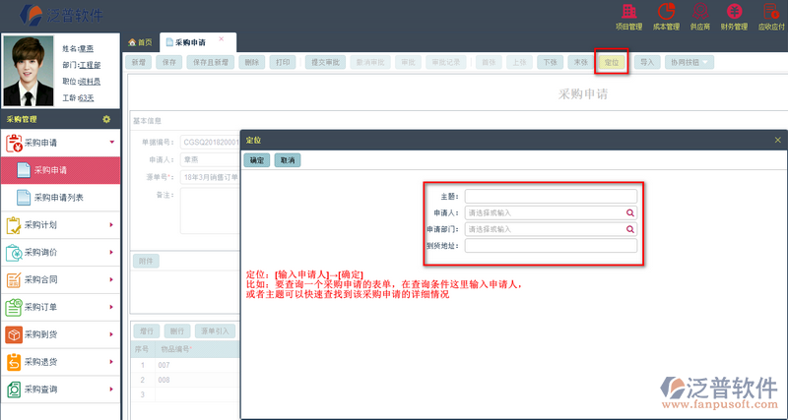The image size is (788, 420).
Task: Click 取消 button in 定位 dialog
Action: (x=288, y=160)
